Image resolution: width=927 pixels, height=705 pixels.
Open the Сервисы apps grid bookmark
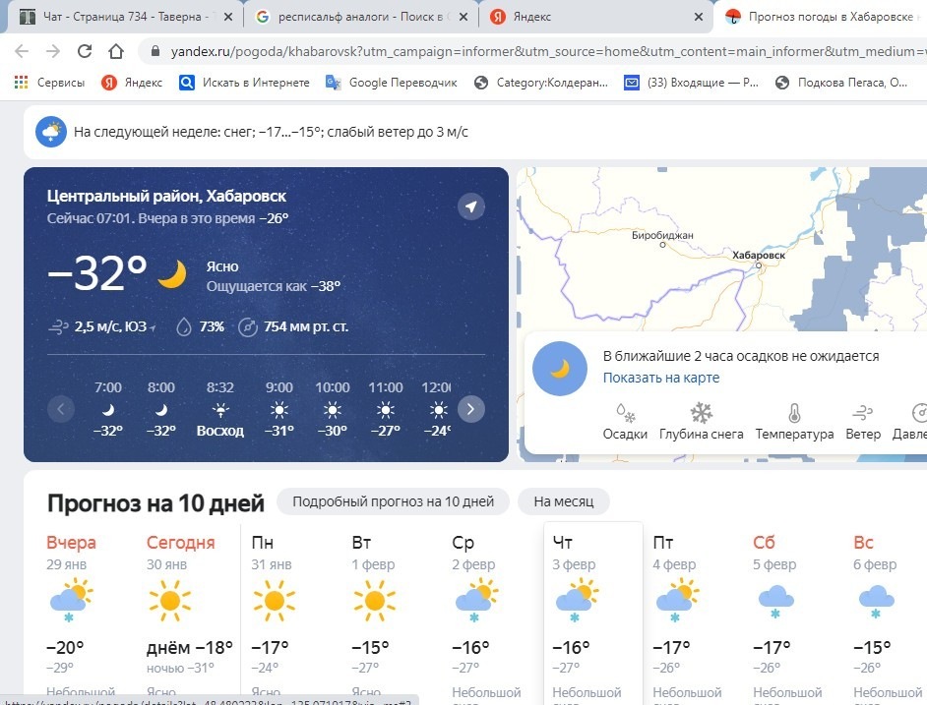point(49,83)
